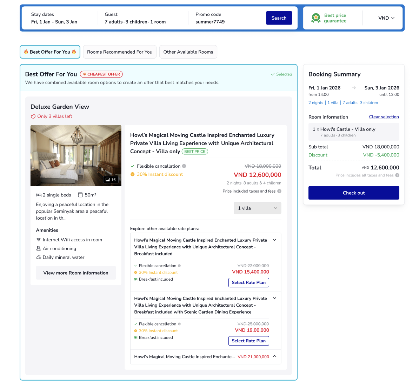This screenshot has width=419, height=388.
Task: Click info icon beside Villa only Flexible cancellation
Action: pyautogui.click(x=184, y=166)
